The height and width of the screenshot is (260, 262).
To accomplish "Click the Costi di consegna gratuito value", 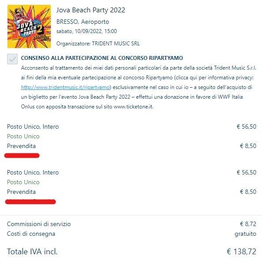I will (246, 234).
